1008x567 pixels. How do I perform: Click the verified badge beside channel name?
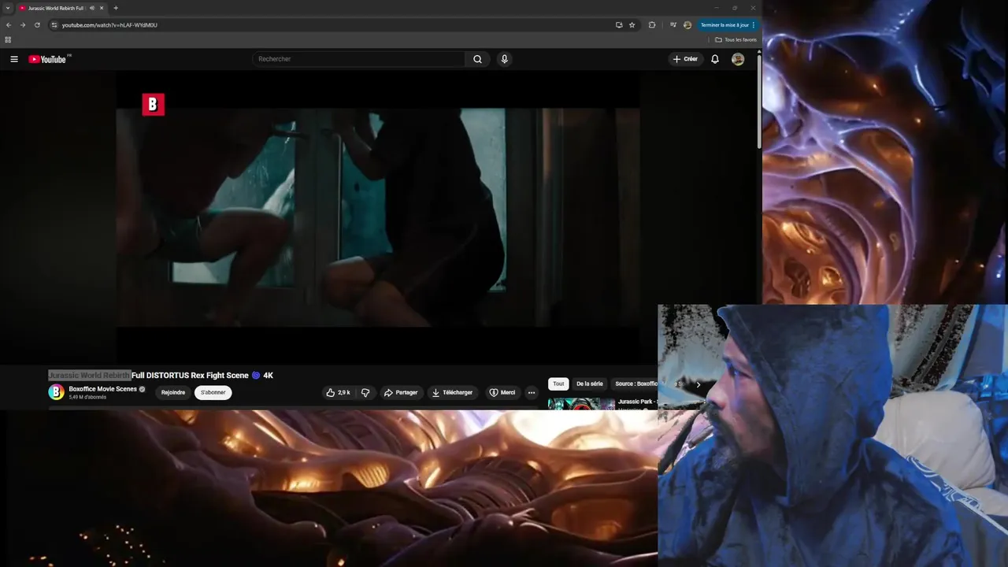click(143, 389)
